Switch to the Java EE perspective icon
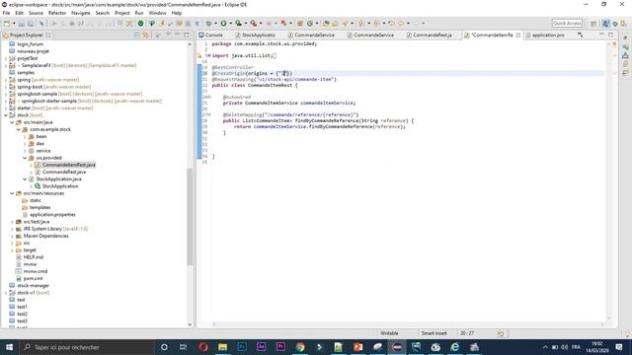Viewport: 632px width, 355px height. (605, 24)
